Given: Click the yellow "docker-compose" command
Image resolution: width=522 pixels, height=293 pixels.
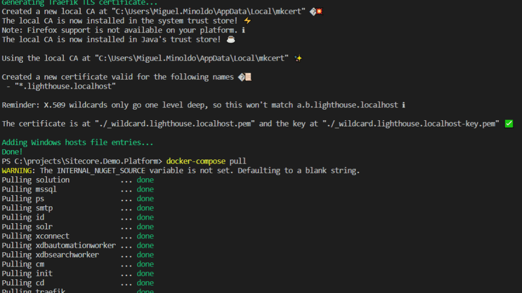Looking at the screenshot, I should point(196,162).
